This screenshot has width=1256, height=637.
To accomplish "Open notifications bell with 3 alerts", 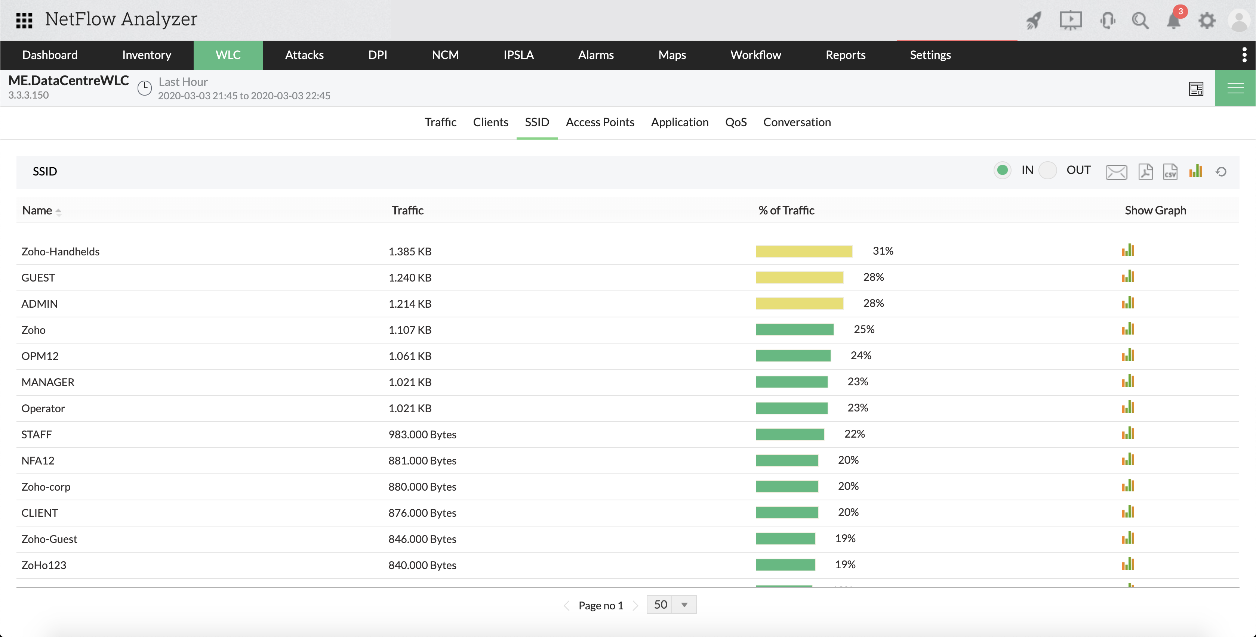I will pos(1174,21).
